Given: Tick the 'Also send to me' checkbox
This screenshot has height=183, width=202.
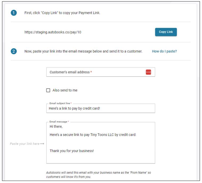Looking at the screenshot, I should tap(48, 90).
